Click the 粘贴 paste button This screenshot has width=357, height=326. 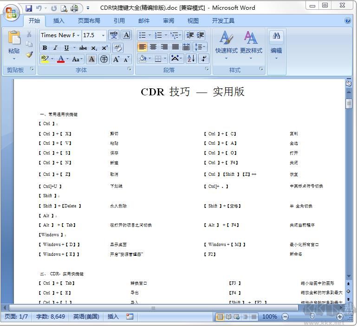coord(14,45)
